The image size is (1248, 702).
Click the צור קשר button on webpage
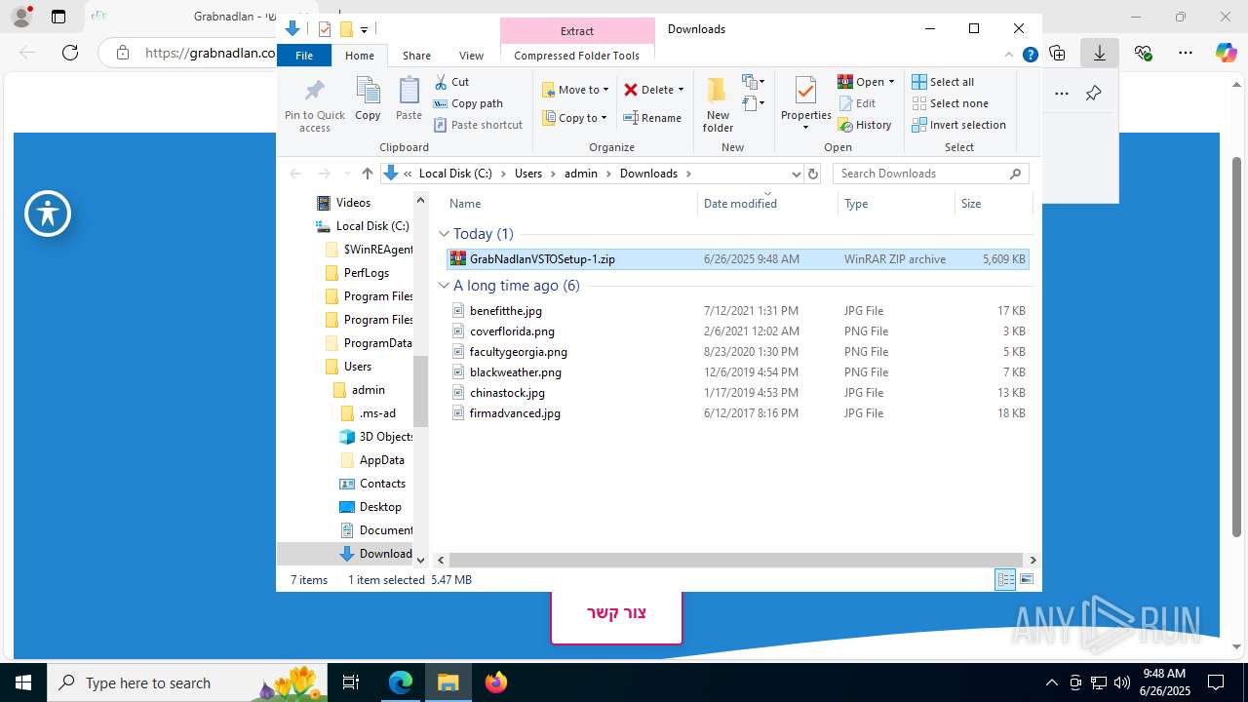[x=616, y=613]
